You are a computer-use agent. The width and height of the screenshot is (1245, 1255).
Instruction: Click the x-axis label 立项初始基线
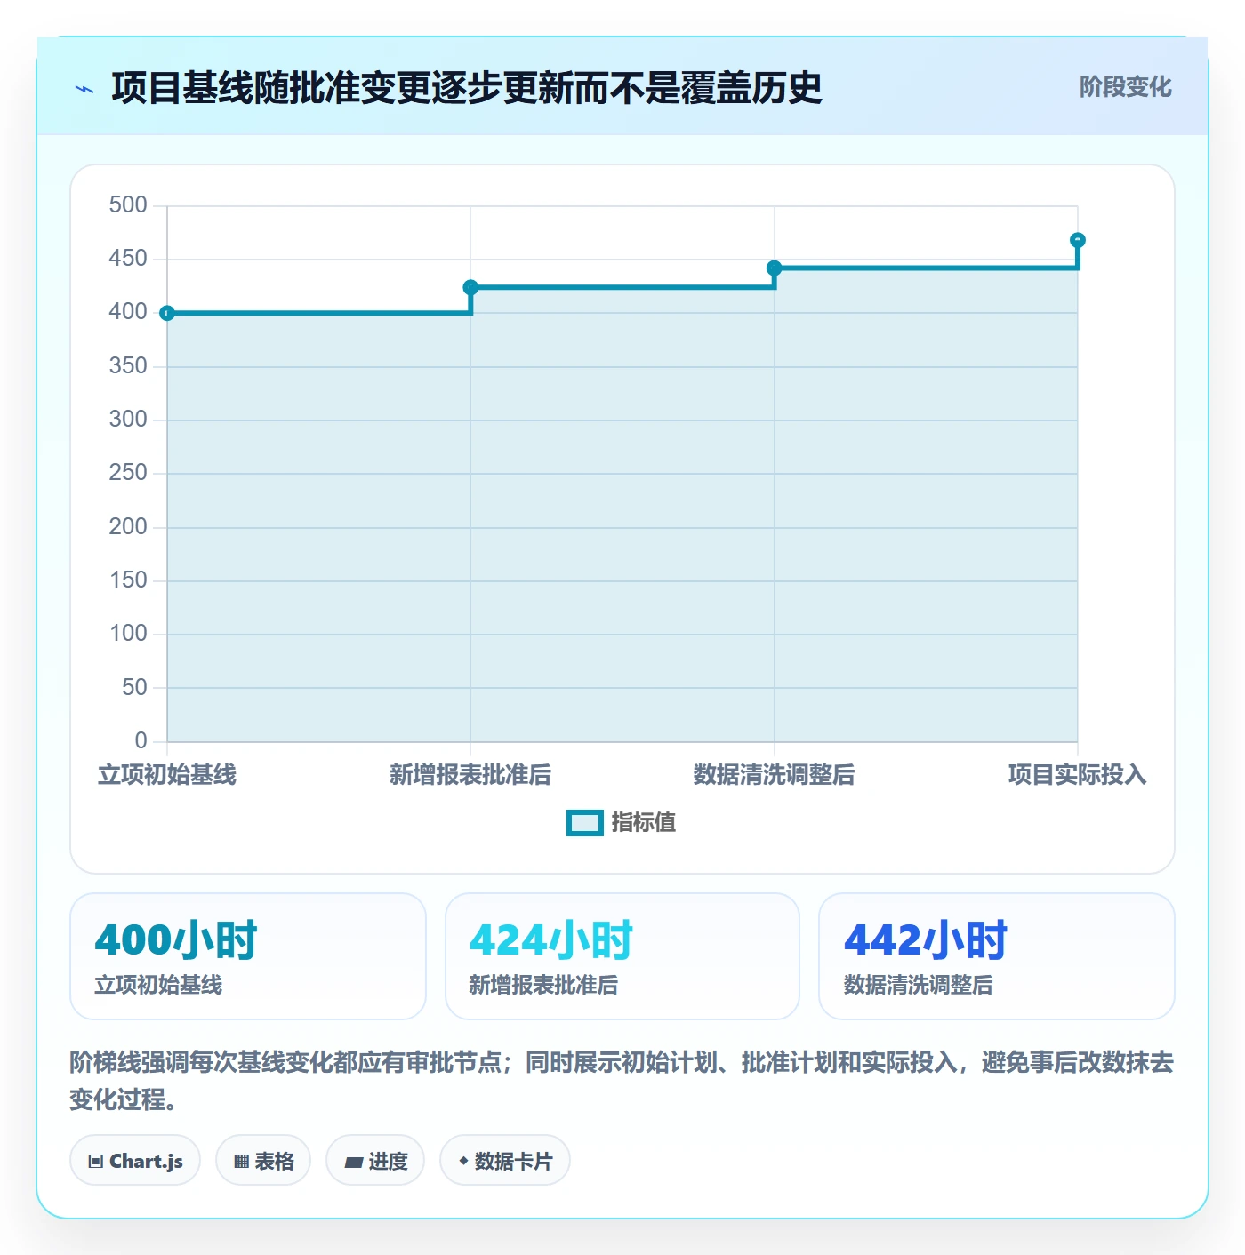click(167, 775)
